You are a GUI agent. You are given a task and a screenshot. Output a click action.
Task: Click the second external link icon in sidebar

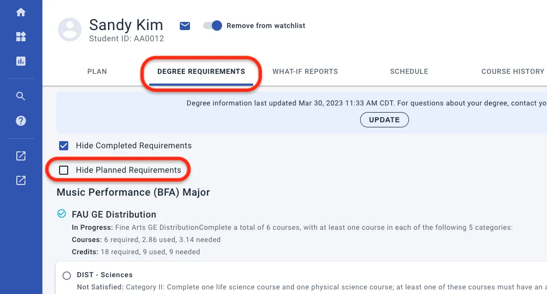[21, 180]
